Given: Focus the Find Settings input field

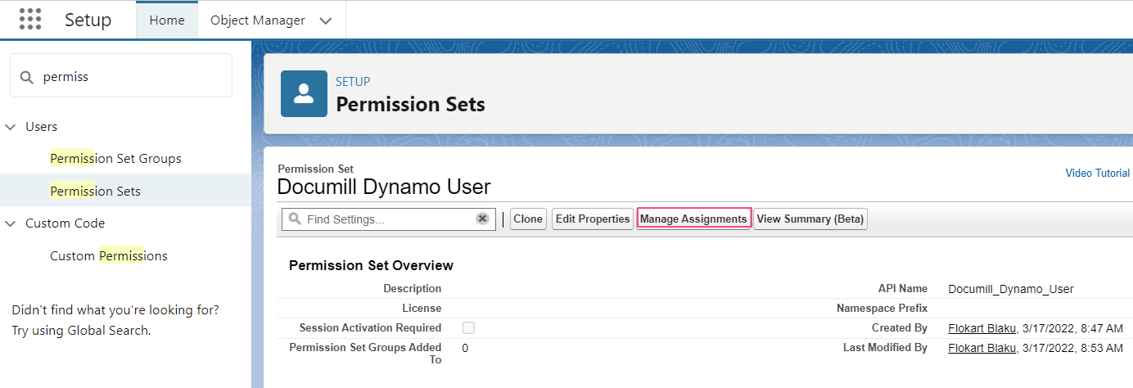Looking at the screenshot, I should 389,219.
